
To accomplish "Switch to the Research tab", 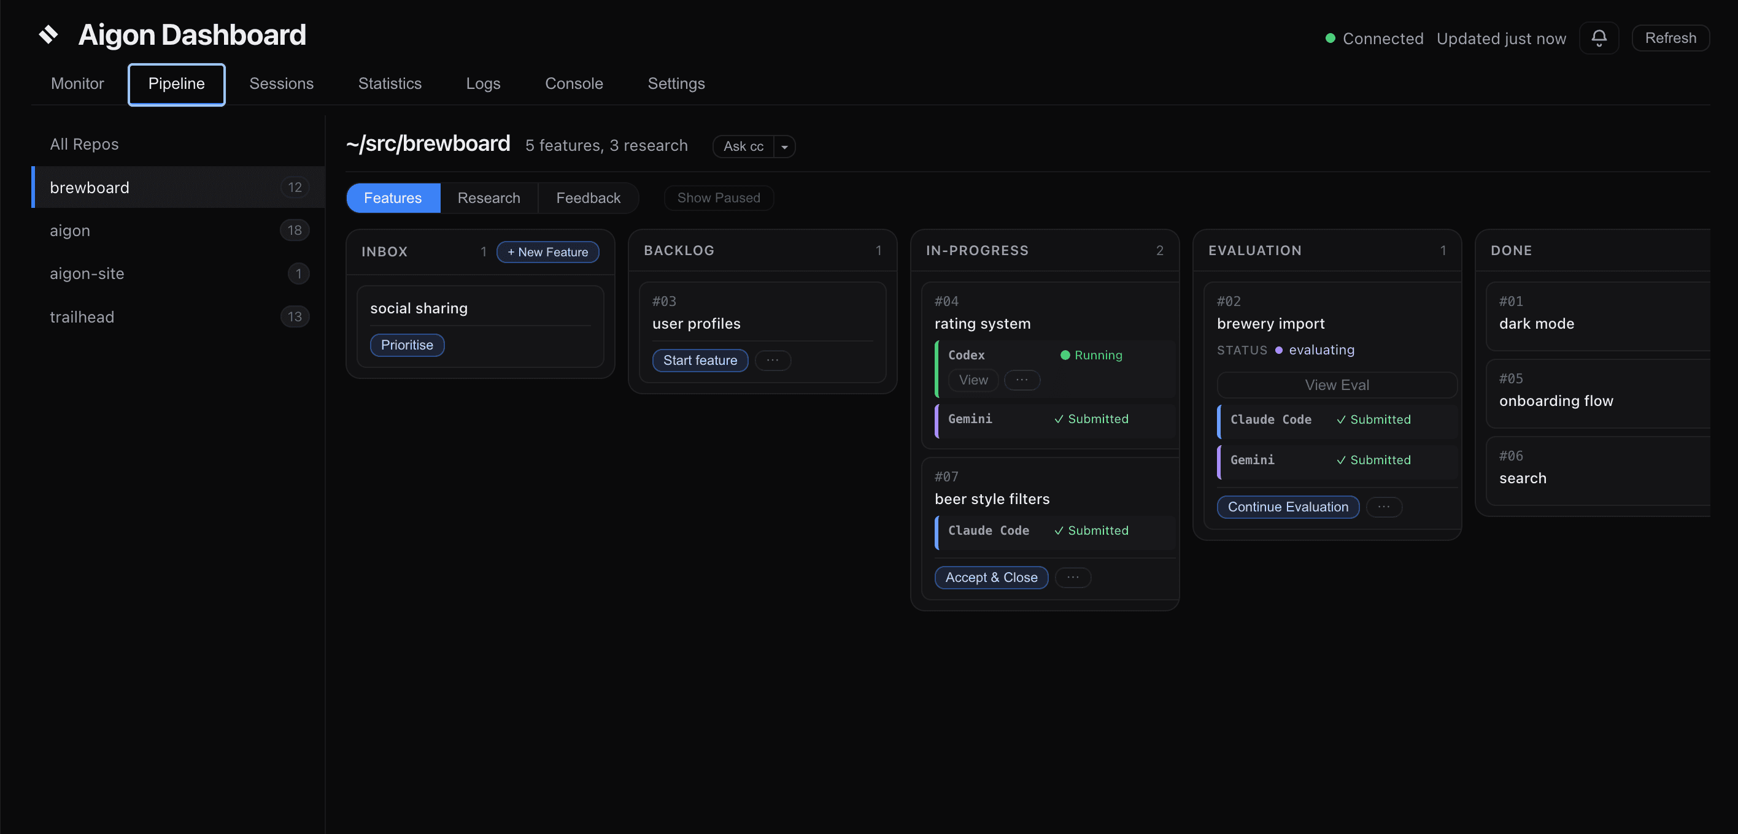I will click(489, 197).
